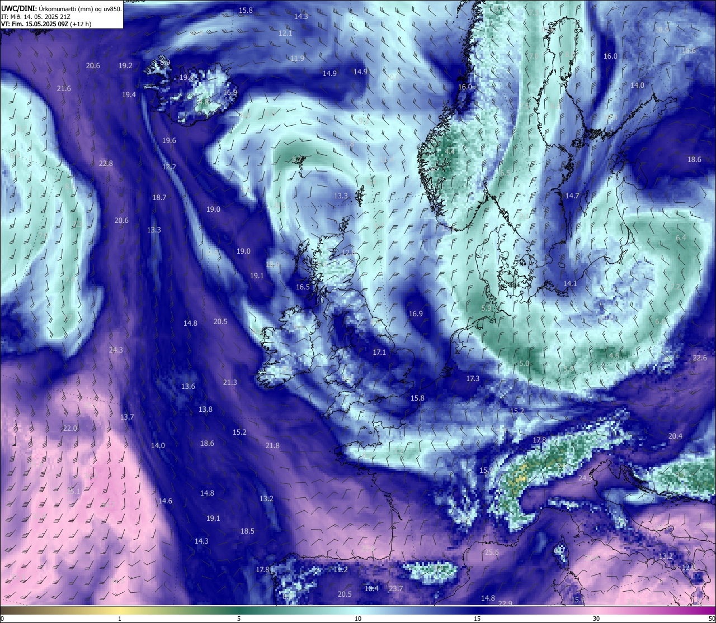Click the 18.7 value in the Atlantic

pos(159,198)
